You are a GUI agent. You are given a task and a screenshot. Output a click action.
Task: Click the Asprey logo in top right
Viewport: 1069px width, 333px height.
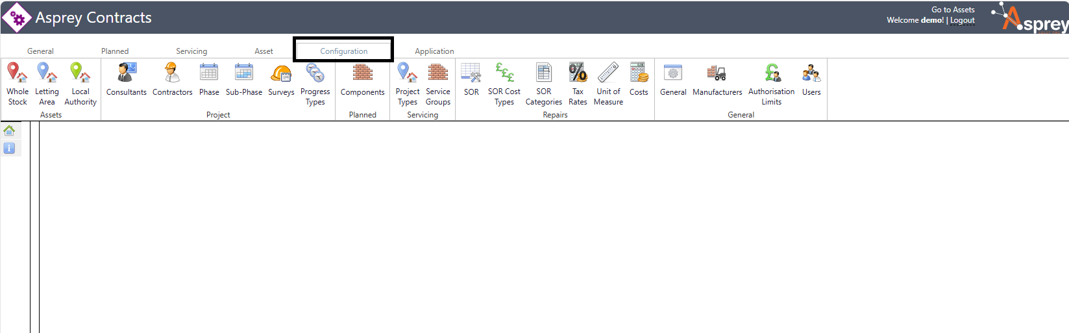[1032, 18]
